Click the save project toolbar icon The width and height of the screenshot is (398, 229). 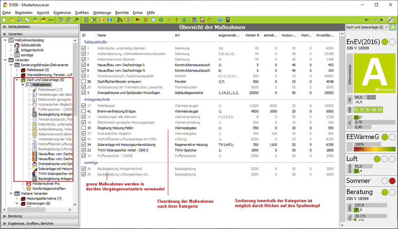(x=20, y=20)
